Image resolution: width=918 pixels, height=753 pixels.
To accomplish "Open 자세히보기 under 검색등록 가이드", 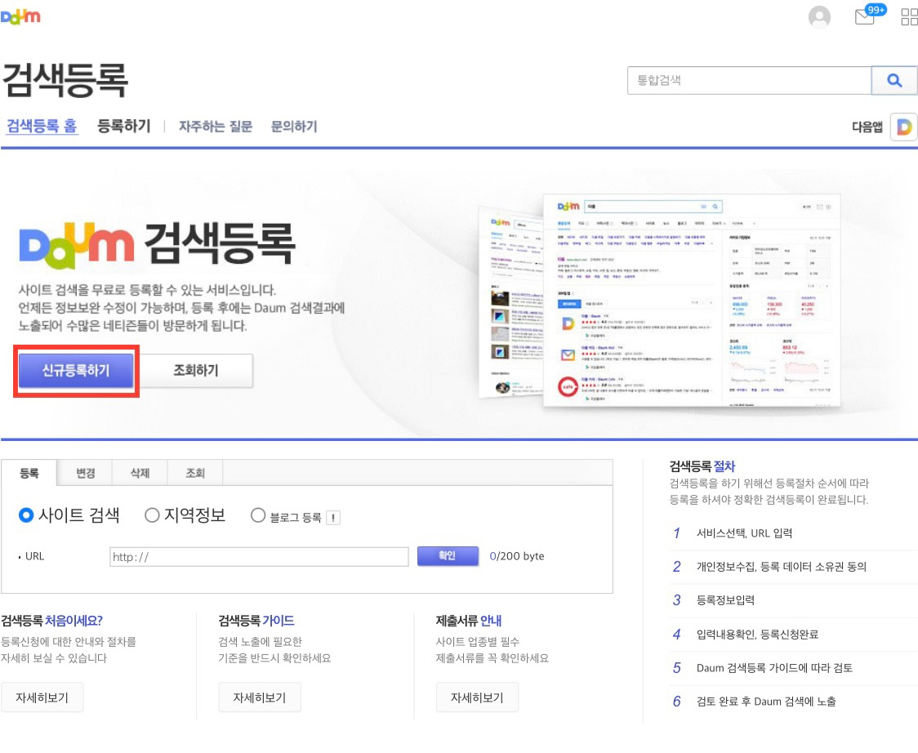I will (x=260, y=697).
